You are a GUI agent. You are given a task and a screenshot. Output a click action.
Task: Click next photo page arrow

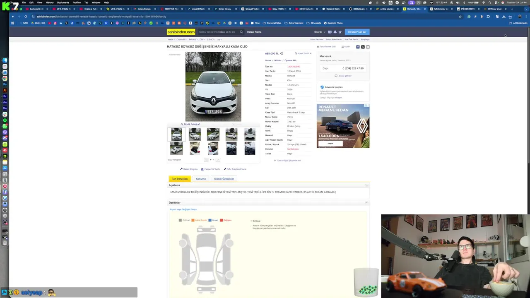coord(218,159)
